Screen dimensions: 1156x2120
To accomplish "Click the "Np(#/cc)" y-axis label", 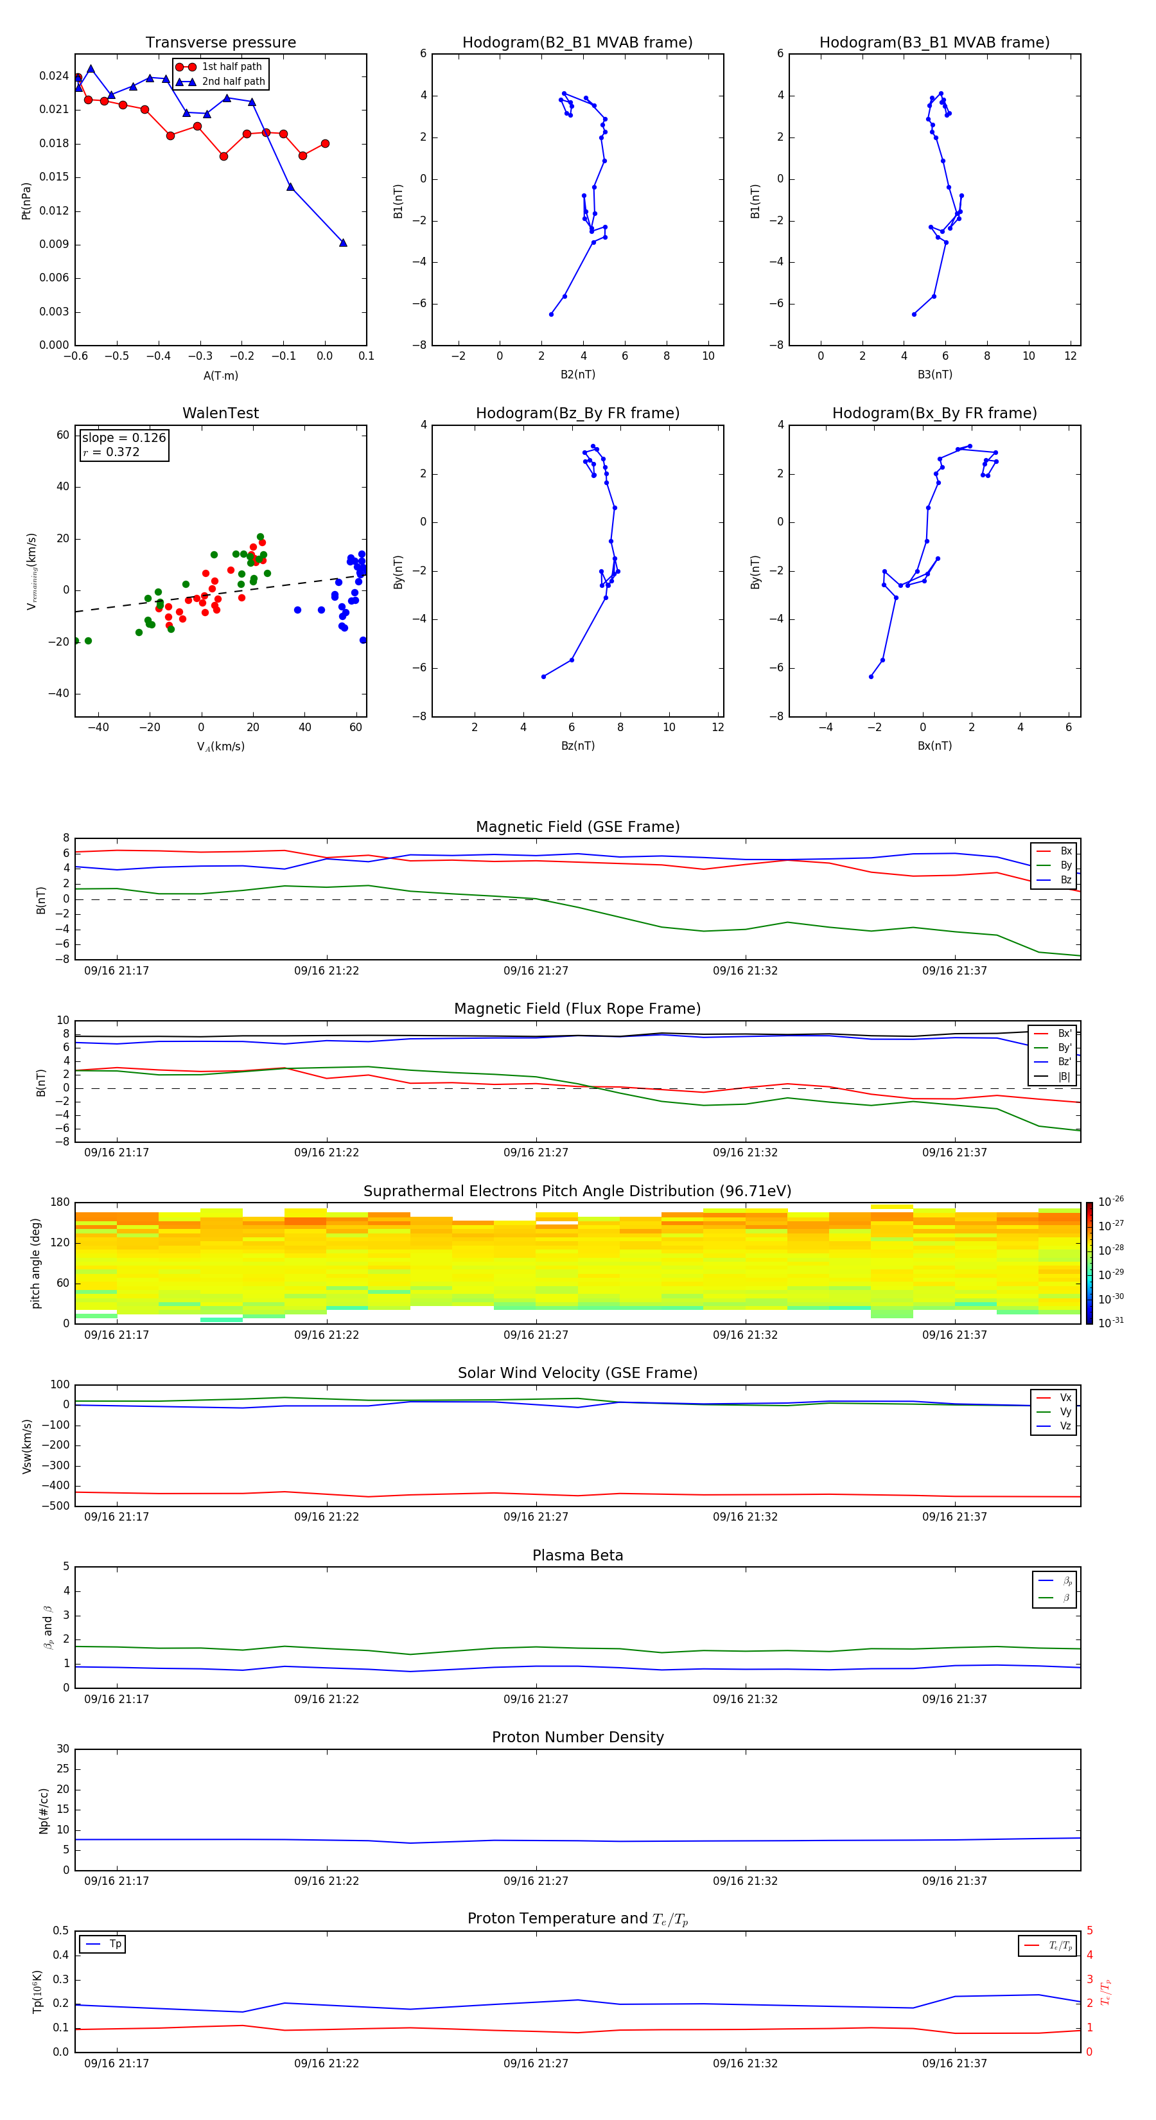I will [x=43, y=1810].
